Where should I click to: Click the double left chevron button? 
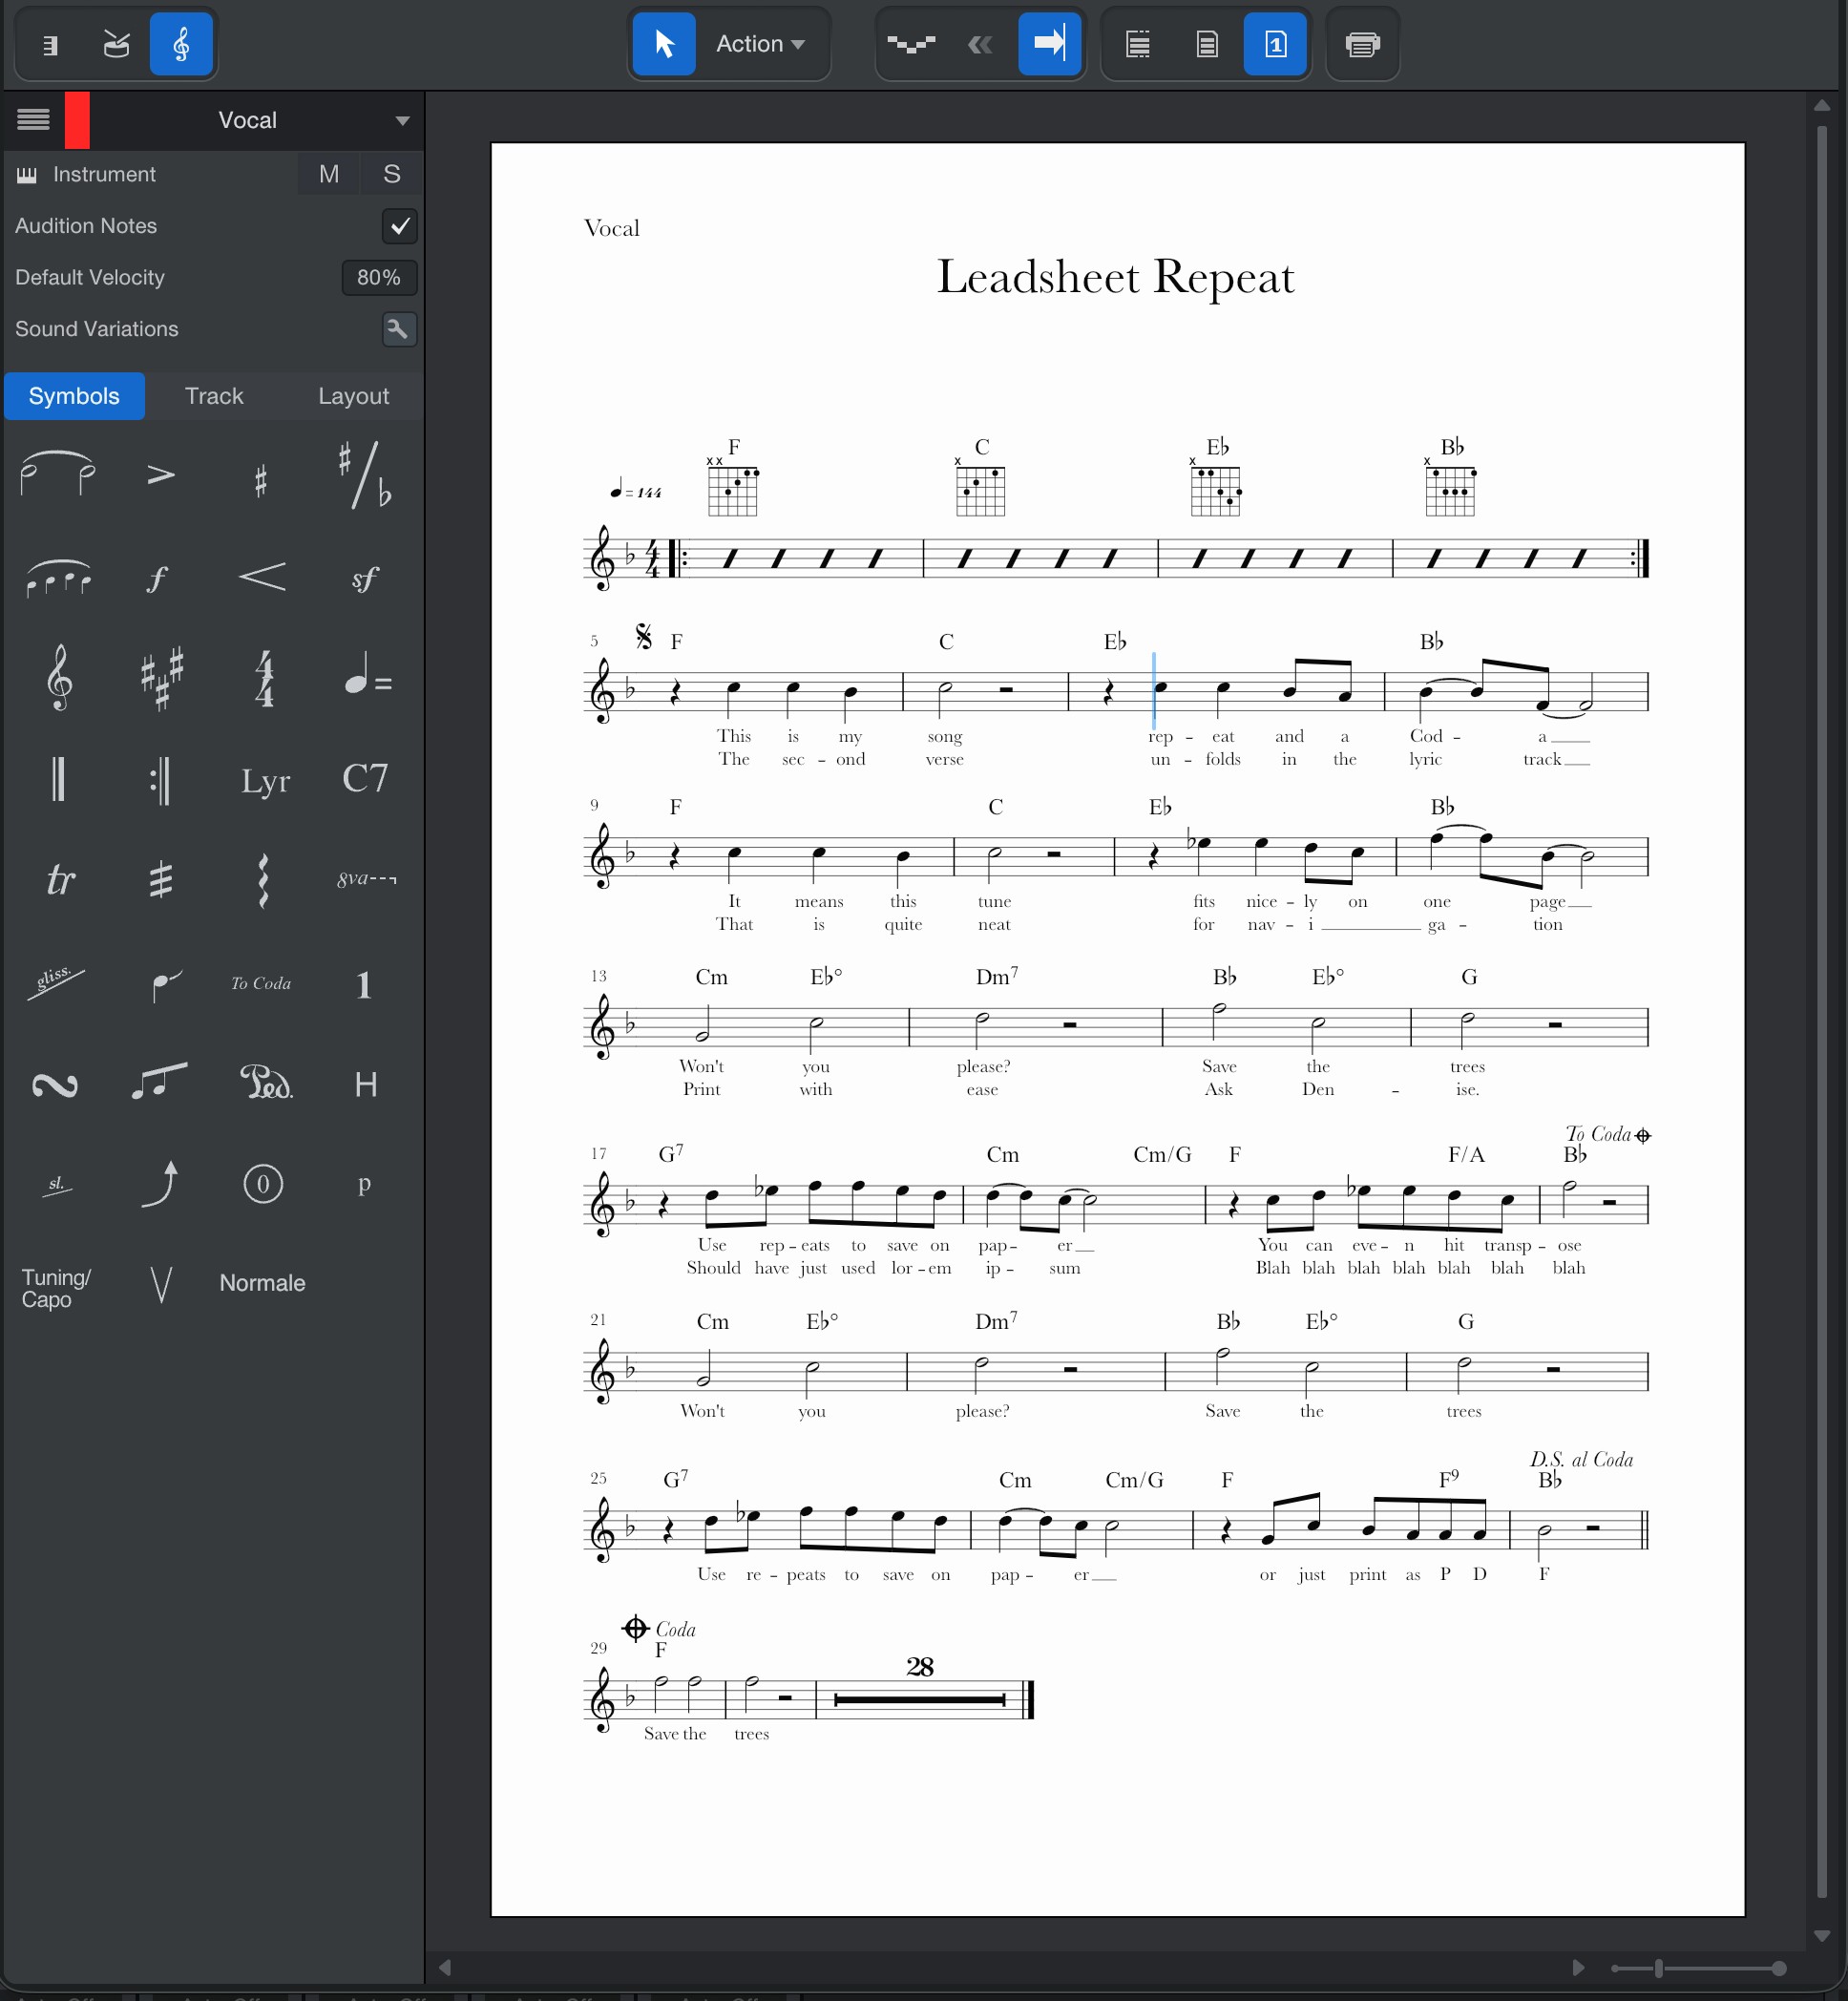coord(980,44)
